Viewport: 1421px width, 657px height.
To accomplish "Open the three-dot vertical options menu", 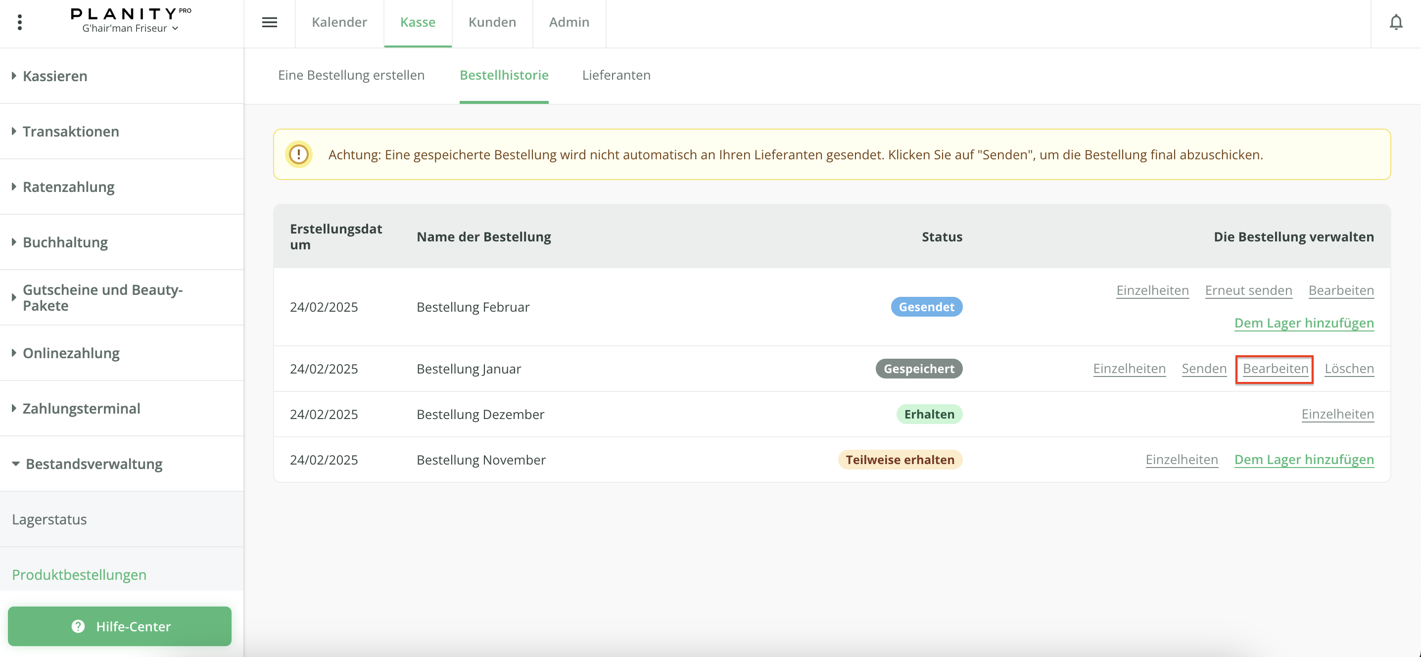I will coord(20,23).
